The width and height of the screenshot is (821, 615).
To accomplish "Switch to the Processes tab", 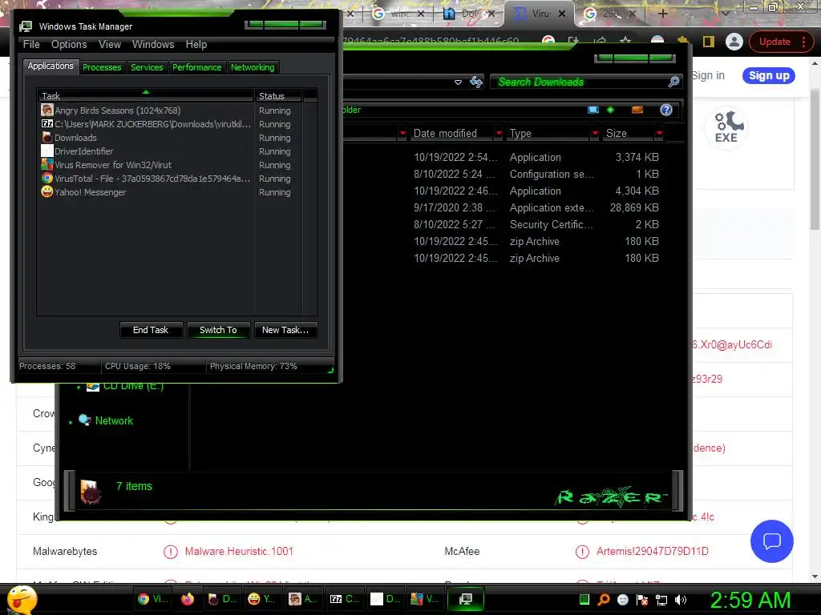I will (102, 67).
